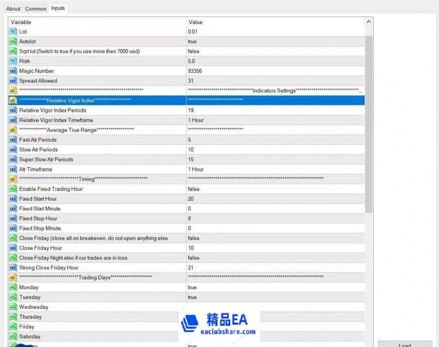Click the vertical scrollbar thumb
Screen dimensions: 439x347
(369, 122)
